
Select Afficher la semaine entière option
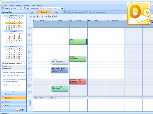[87, 12]
